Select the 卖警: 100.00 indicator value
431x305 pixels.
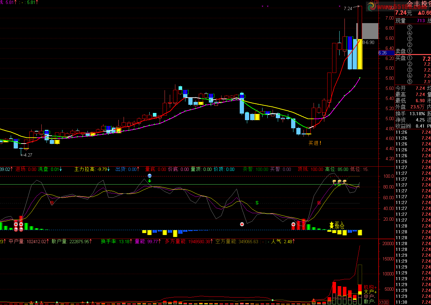[256, 169]
